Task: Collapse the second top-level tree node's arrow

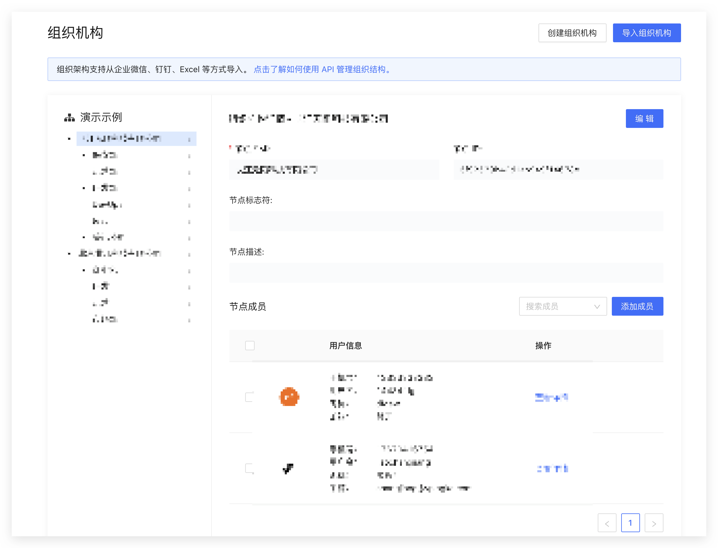Action: pyautogui.click(x=69, y=253)
